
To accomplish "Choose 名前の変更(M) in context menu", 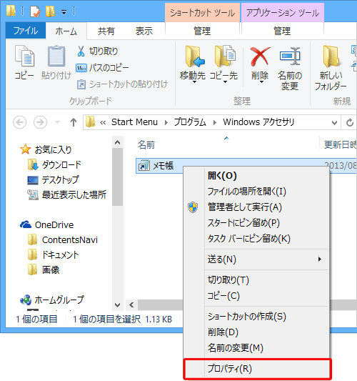I will 256,348.
